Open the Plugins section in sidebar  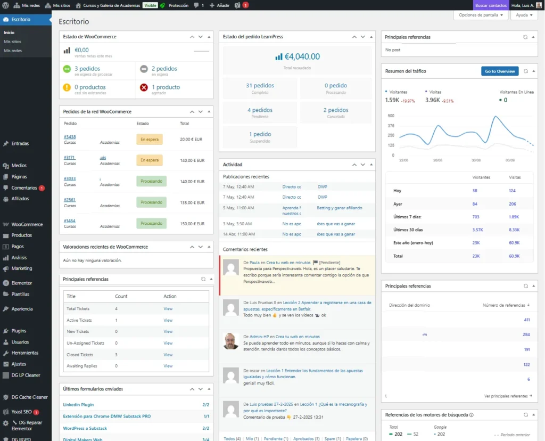pos(19,331)
